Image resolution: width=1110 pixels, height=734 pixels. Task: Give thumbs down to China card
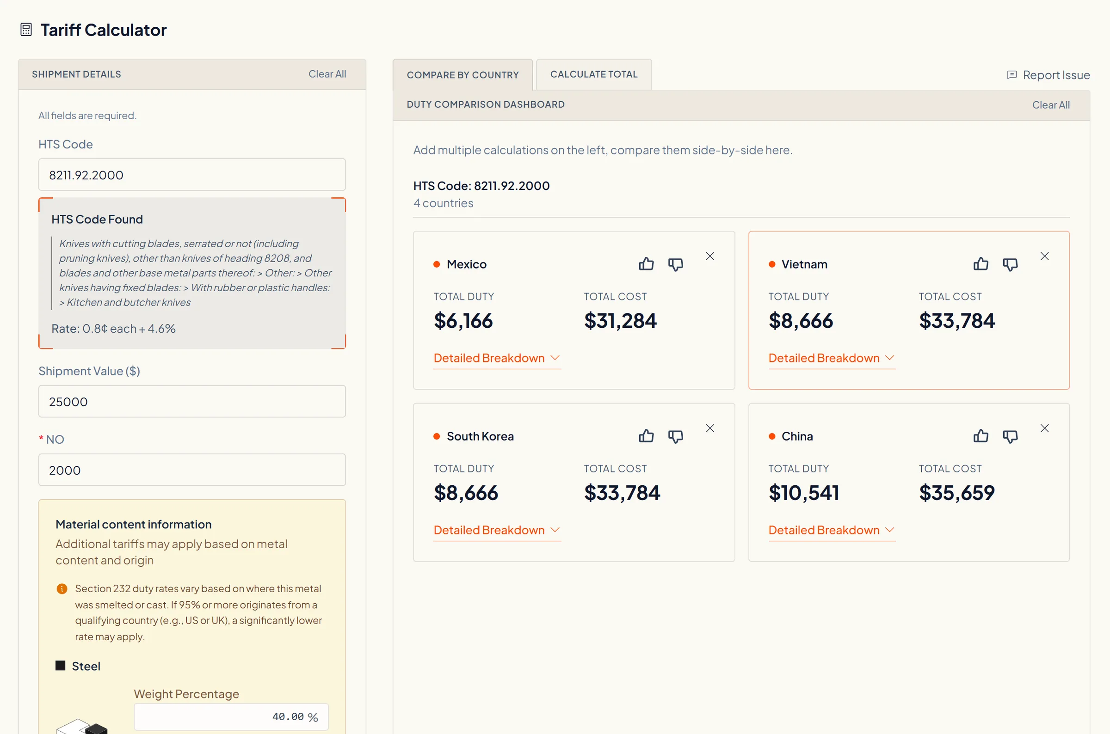(x=1010, y=437)
